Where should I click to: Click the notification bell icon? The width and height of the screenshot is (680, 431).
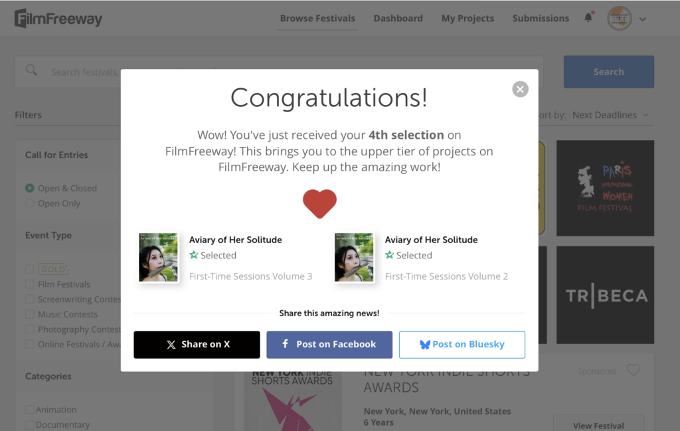(588, 18)
